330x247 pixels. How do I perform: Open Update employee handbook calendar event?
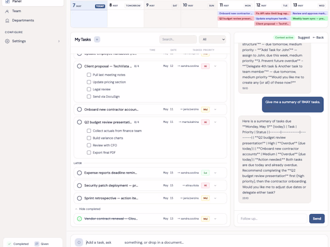[272, 18]
